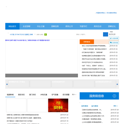Image resolution: width=124 pixels, height=124 pixels.
Task: Open the 高级检索 advanced search link
Action: (112, 34)
